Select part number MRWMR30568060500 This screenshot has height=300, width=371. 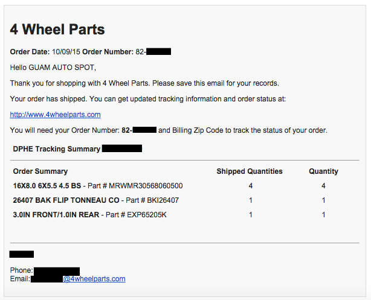click(146, 186)
